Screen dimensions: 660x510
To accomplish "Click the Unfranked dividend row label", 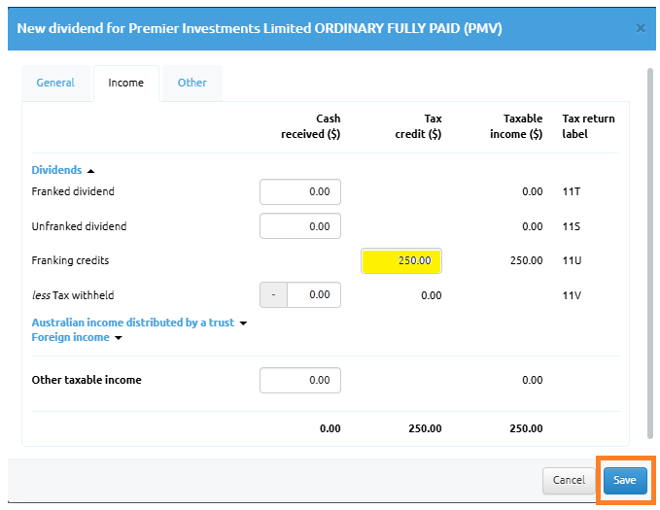I will [79, 226].
